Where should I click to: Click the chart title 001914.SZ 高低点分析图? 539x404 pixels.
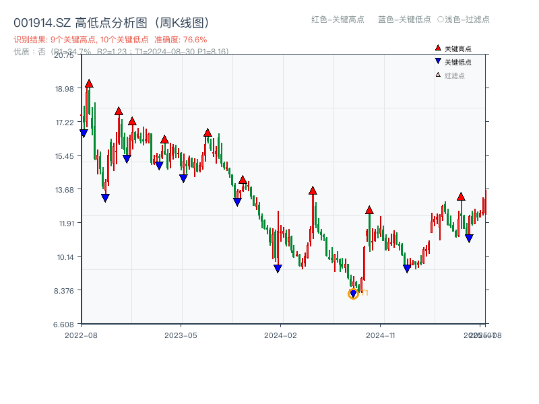click(x=111, y=23)
